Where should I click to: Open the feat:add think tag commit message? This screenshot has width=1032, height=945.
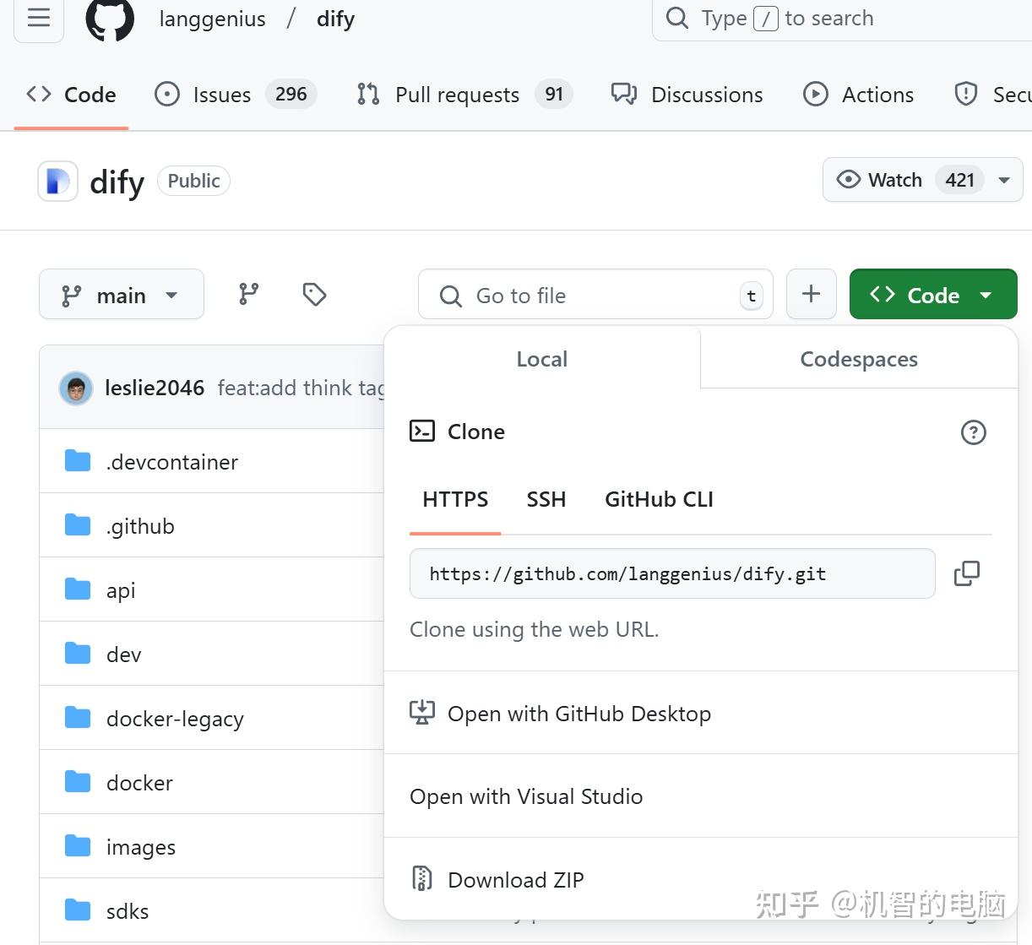coord(301,388)
